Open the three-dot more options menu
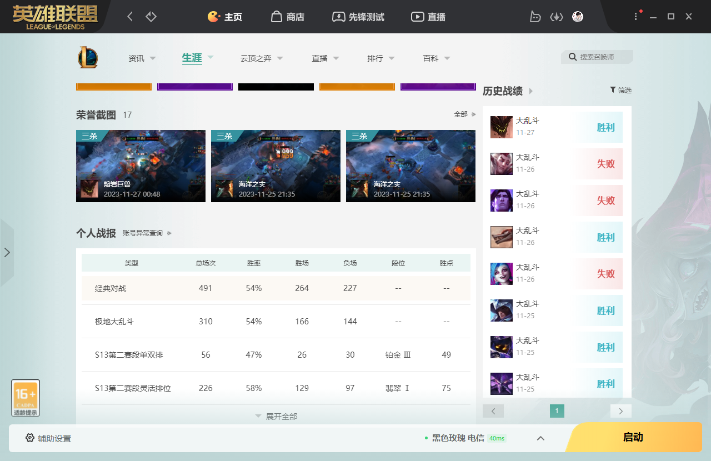Image resolution: width=711 pixels, height=461 pixels. (x=636, y=17)
